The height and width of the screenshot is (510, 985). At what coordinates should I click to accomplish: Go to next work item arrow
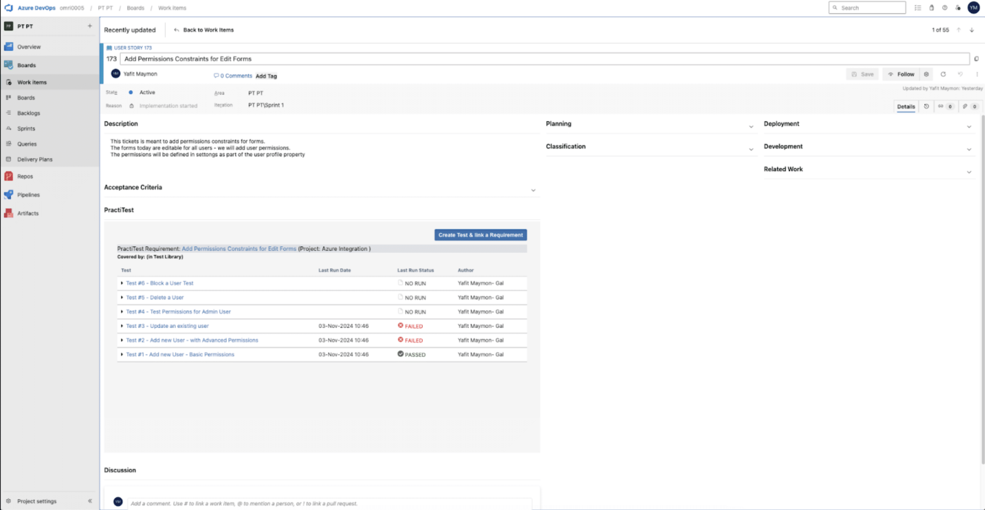point(972,30)
